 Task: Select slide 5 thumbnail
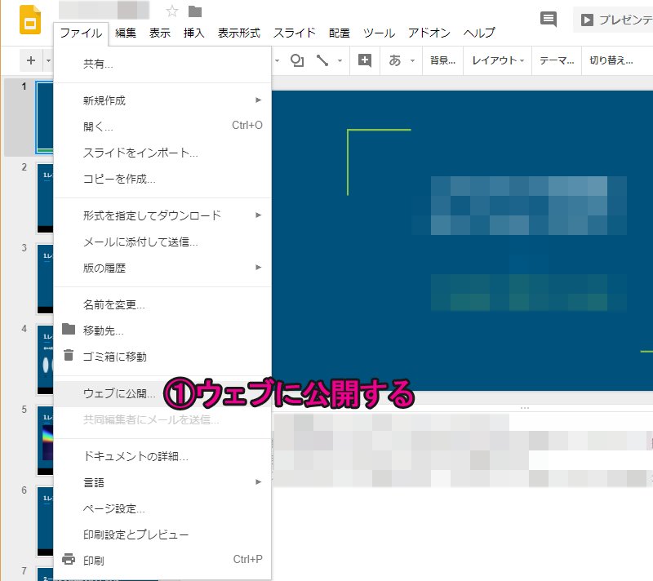pyautogui.click(x=45, y=441)
